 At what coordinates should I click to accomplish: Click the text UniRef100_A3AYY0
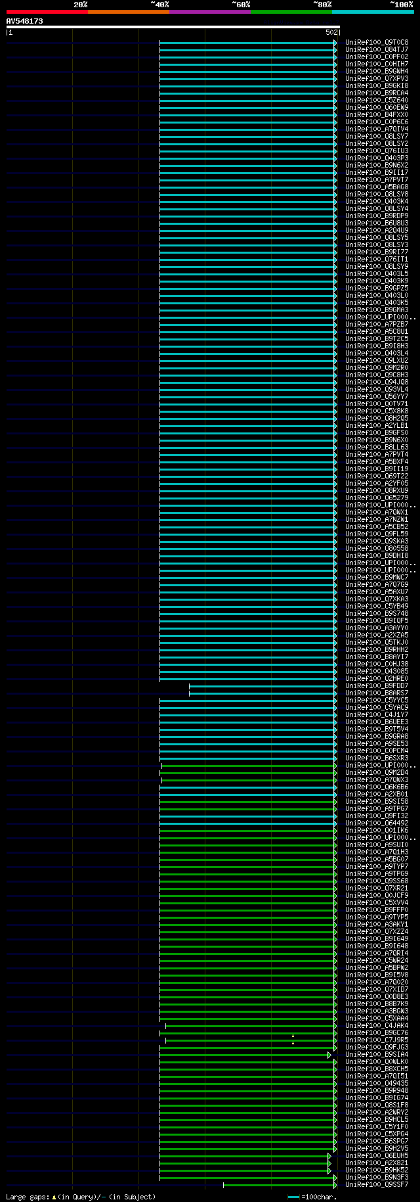click(x=377, y=628)
